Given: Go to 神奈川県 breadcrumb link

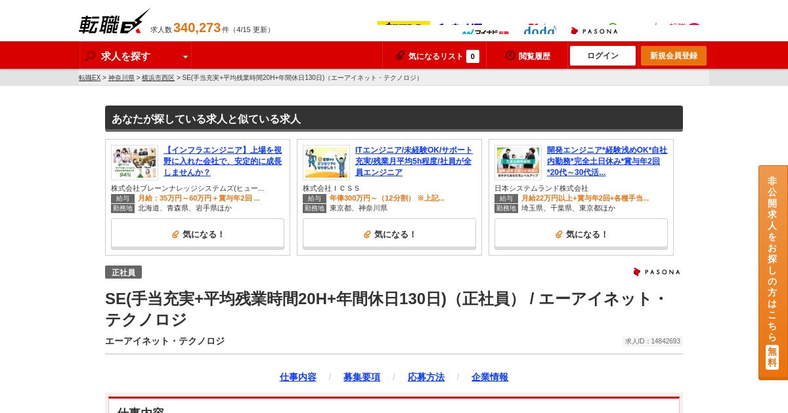Looking at the screenshot, I should tap(121, 78).
